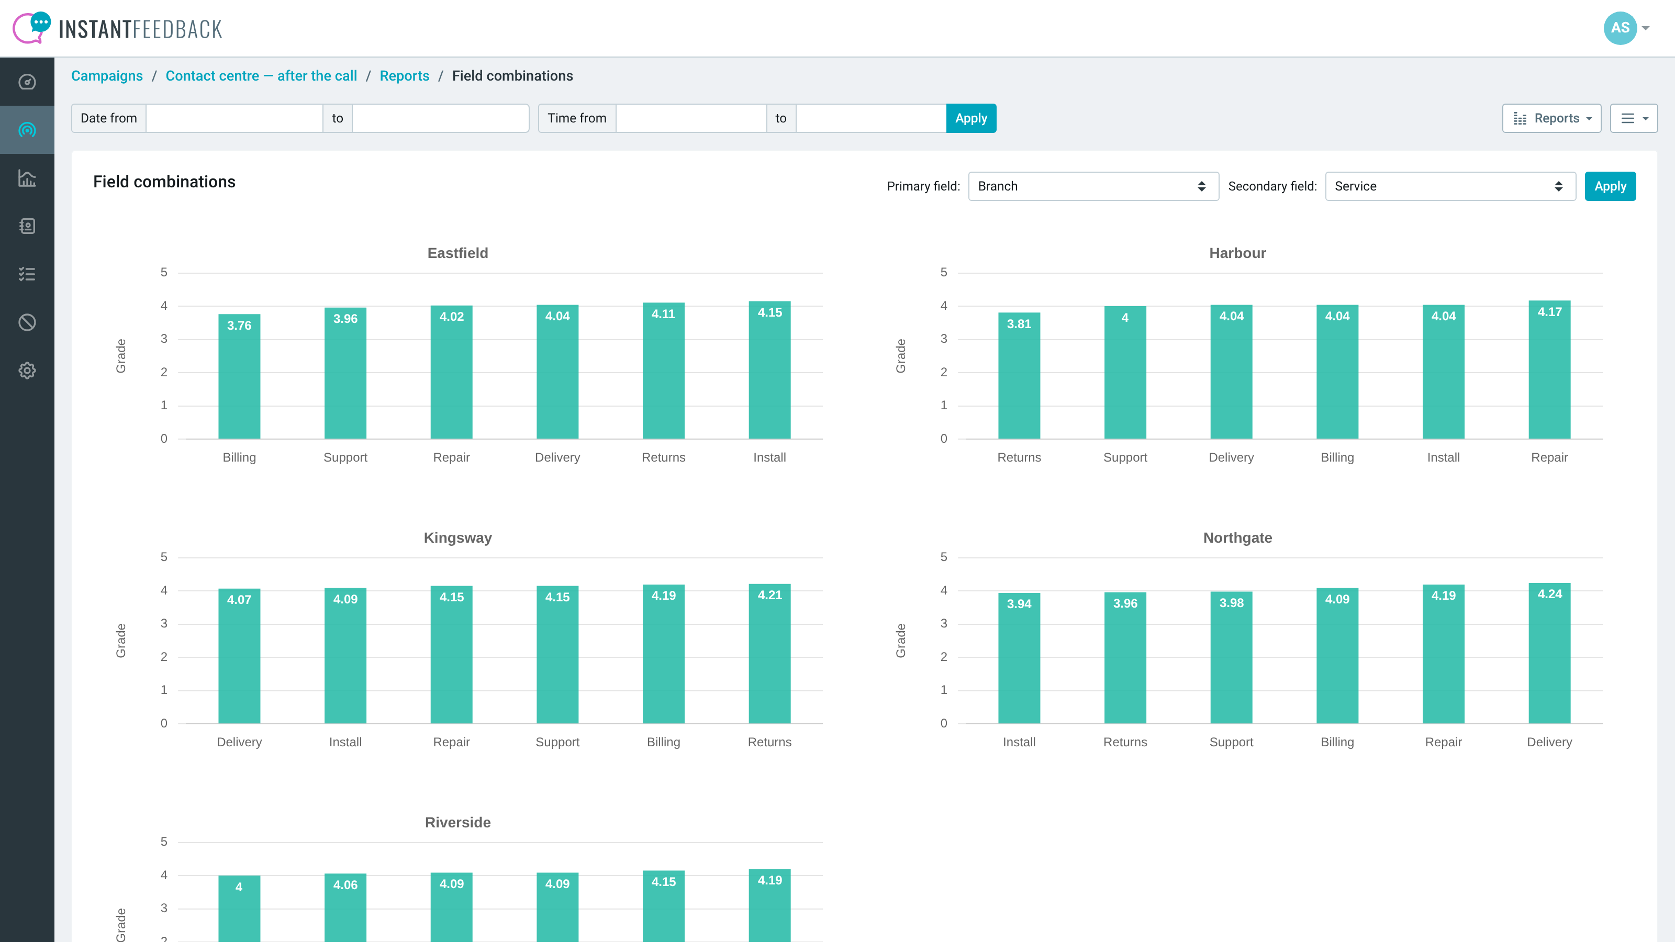Click Eastfield Install bar 4.15
The width and height of the screenshot is (1675, 942).
click(770, 370)
